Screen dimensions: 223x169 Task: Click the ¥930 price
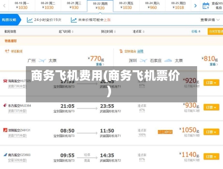coord(191,106)
